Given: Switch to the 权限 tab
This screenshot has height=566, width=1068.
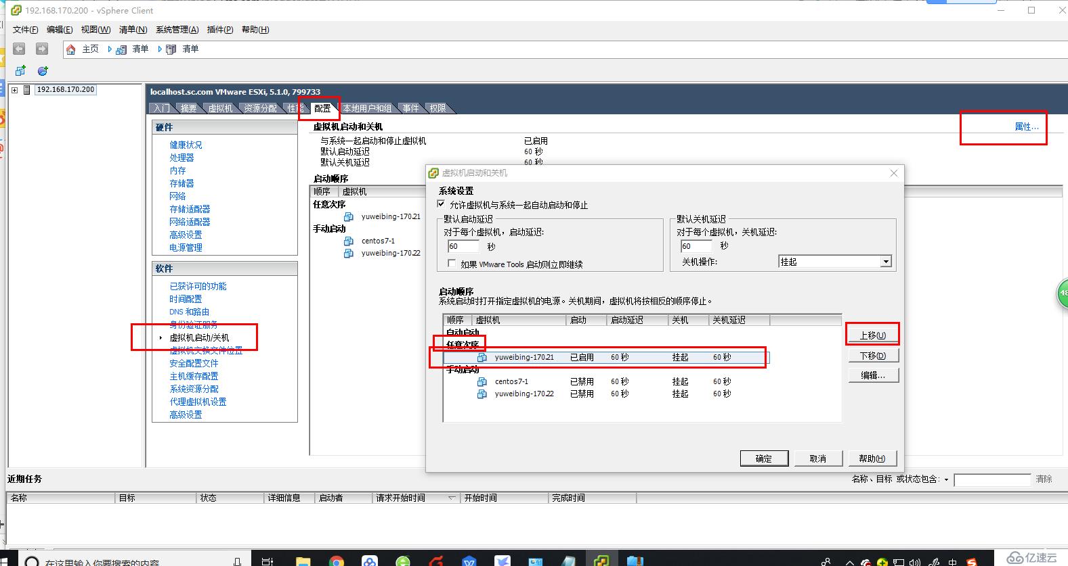Looking at the screenshot, I should pos(437,108).
